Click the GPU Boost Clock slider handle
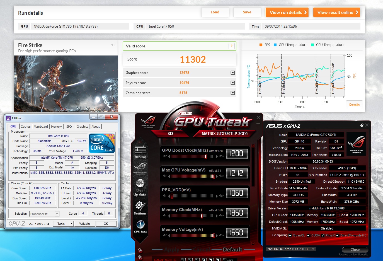 [205, 156]
